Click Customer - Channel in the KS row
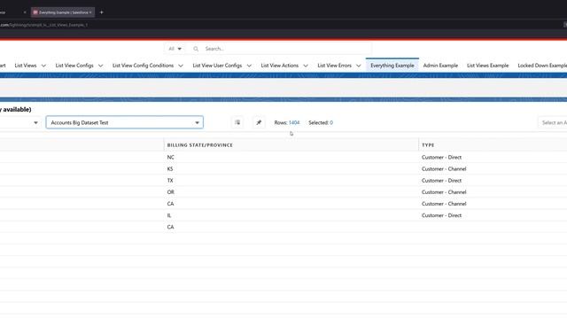This screenshot has height=319, width=567. (x=444, y=169)
